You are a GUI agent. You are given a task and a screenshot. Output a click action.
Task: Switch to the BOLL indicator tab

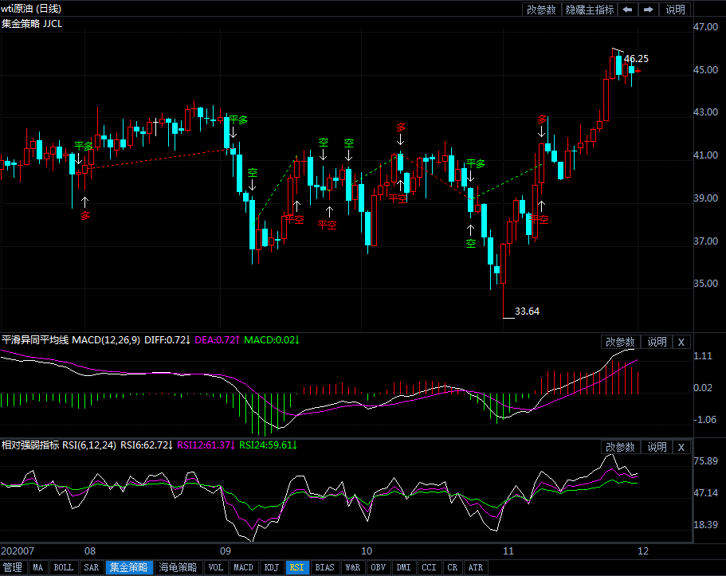[x=62, y=568]
